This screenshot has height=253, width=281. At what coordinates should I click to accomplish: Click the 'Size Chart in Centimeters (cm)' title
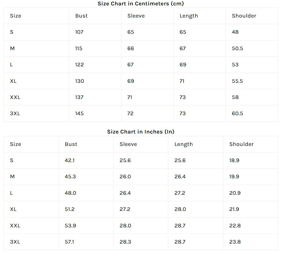tap(140, 4)
